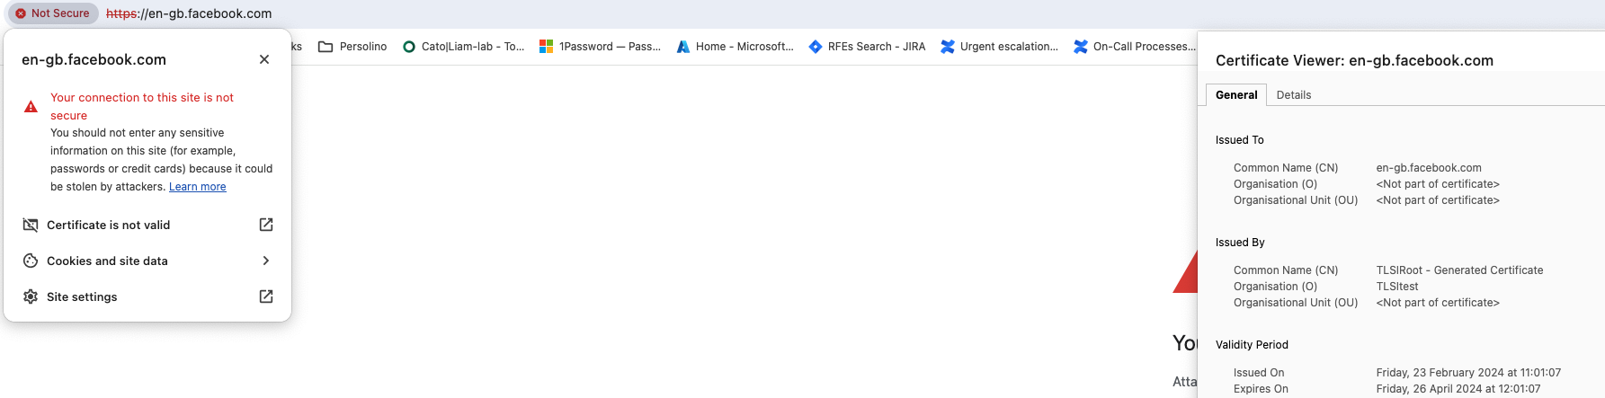
Task: Click the Confluence icon on On-Call Processes
Action: (1081, 47)
